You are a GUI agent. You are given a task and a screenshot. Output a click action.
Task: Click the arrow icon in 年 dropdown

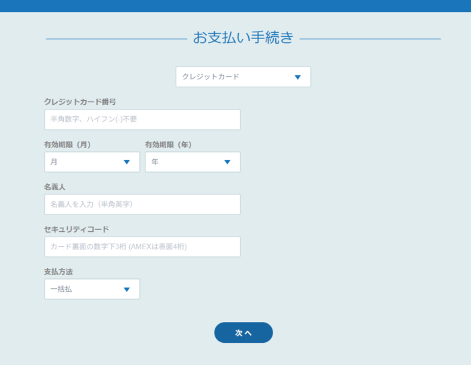[x=227, y=162]
